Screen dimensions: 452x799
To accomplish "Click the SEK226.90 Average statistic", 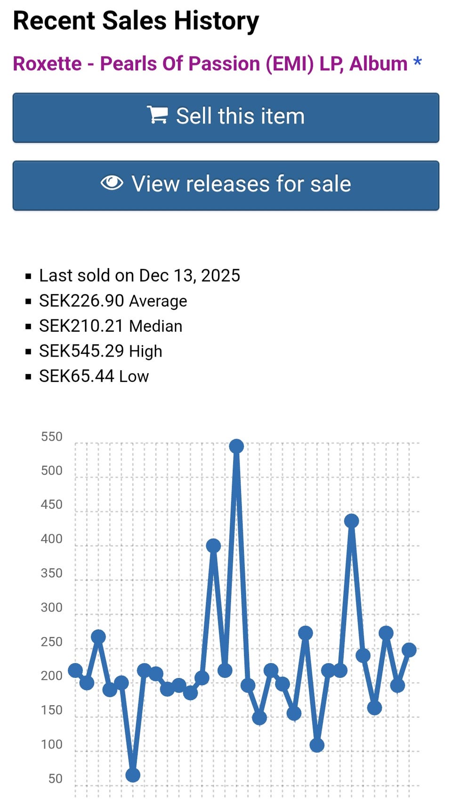I will (113, 301).
